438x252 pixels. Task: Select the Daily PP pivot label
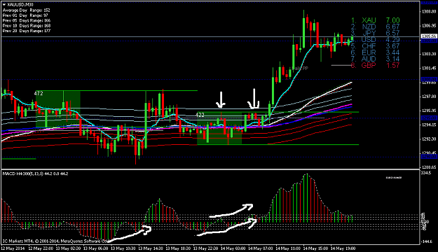tap(300, 69)
